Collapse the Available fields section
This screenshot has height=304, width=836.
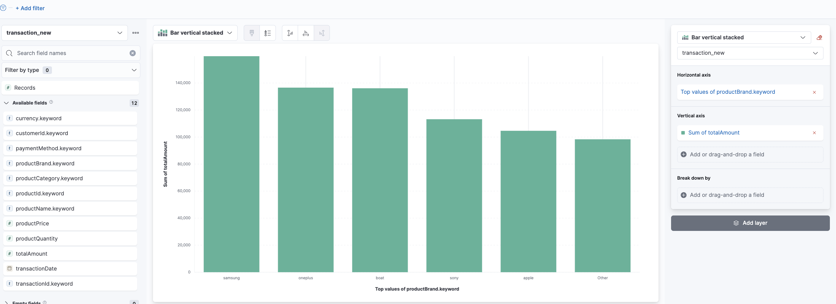pyautogui.click(x=6, y=103)
